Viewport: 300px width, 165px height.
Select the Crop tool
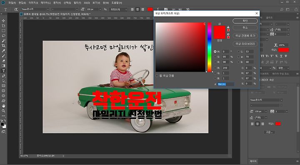pyautogui.click(x=3, y=46)
